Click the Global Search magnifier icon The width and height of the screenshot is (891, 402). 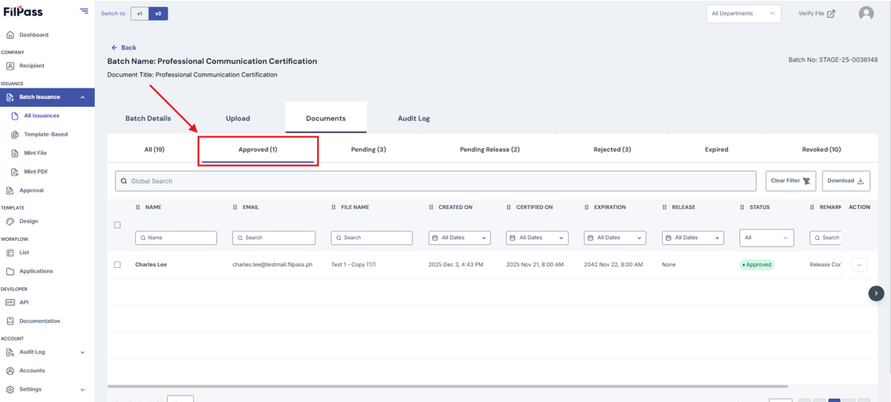click(124, 181)
